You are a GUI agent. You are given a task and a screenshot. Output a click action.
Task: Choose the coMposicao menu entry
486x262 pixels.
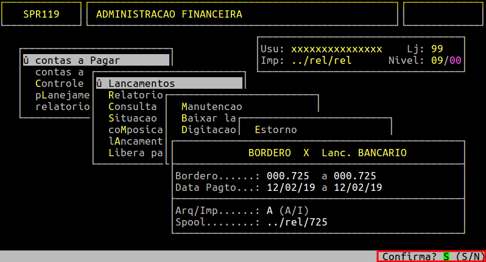[x=135, y=129]
